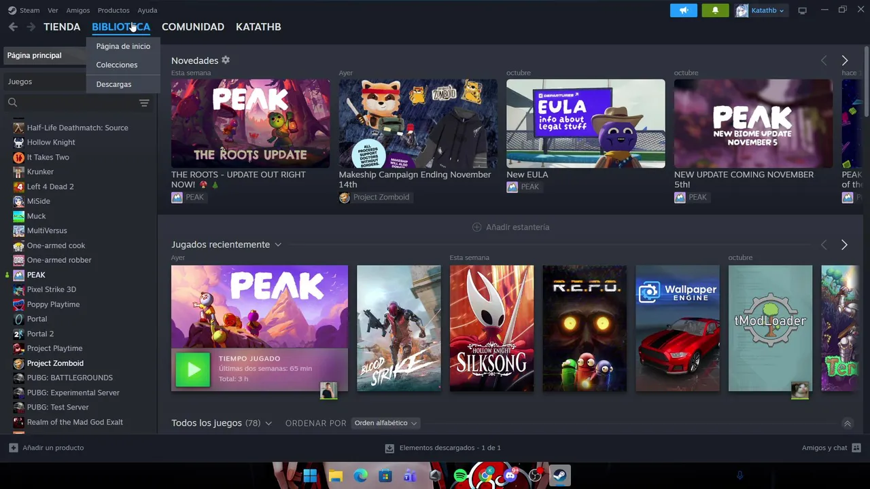Open Microsoft Edge from taskbar

pyautogui.click(x=360, y=475)
